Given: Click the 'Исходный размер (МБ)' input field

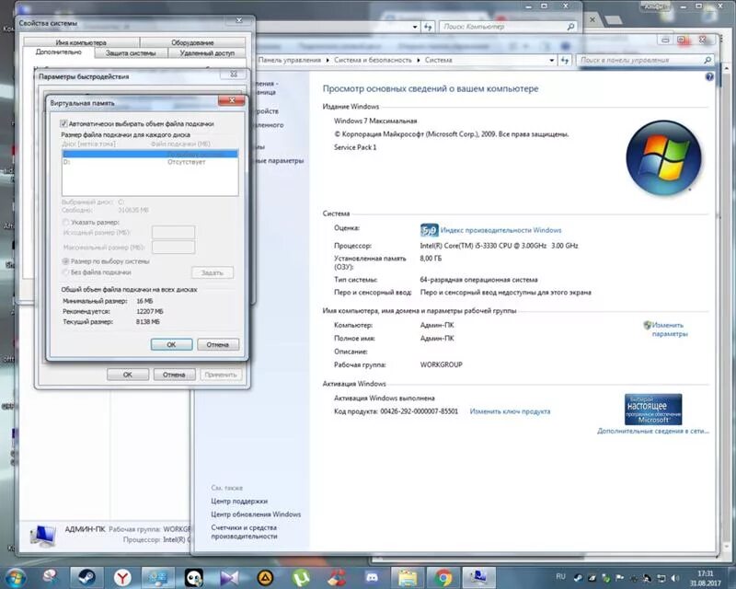Looking at the screenshot, I should coord(173,232).
